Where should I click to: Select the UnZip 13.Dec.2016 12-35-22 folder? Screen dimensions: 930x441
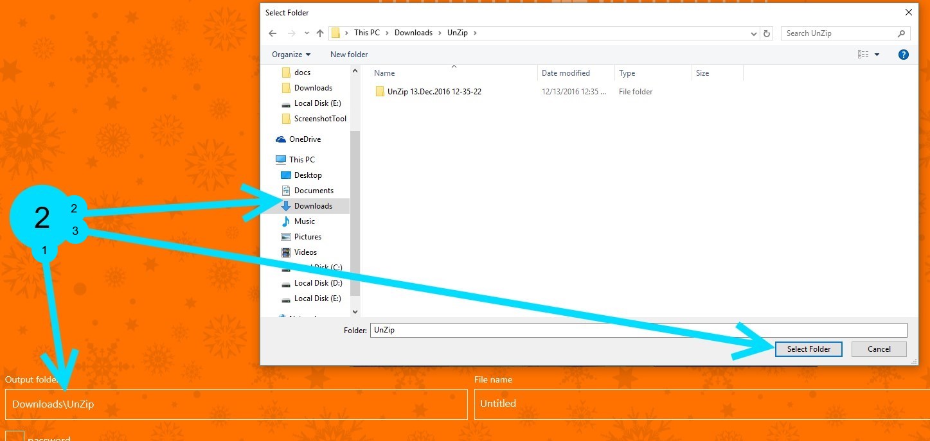[x=434, y=92]
